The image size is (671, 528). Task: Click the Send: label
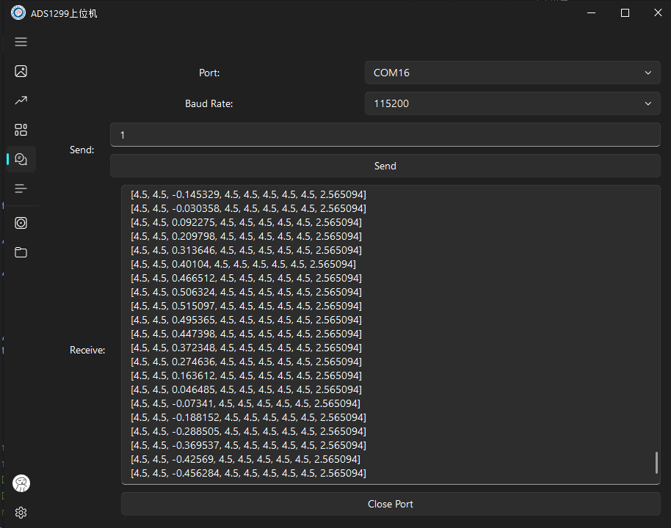tap(81, 150)
